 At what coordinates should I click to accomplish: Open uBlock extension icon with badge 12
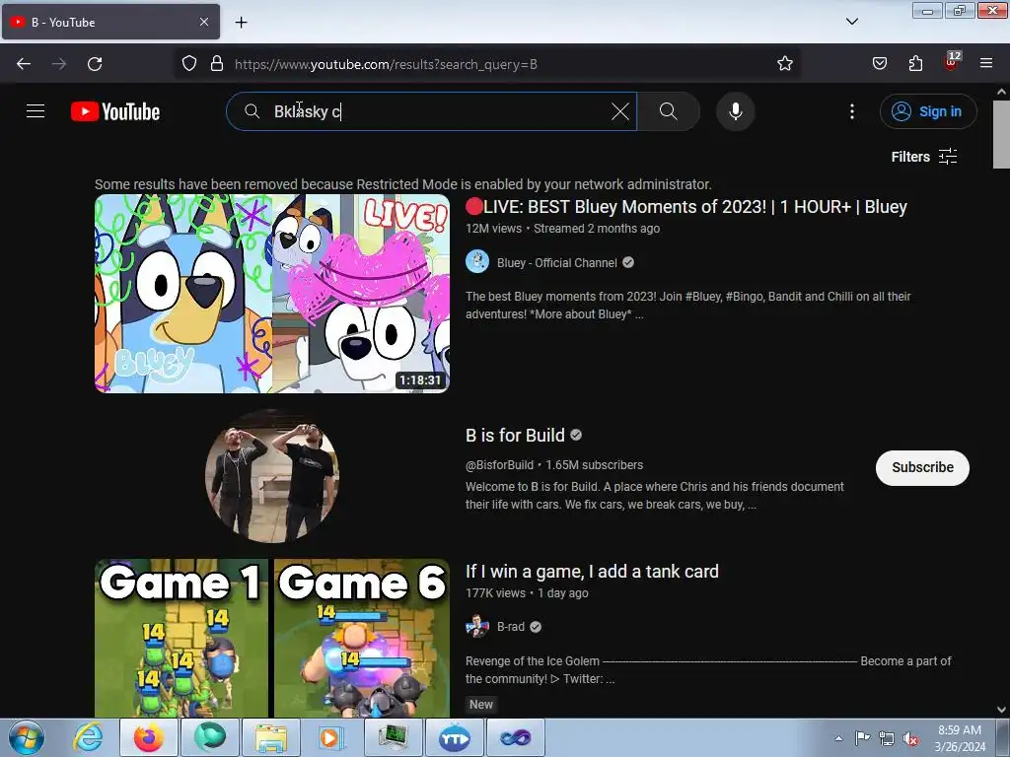[x=952, y=62]
